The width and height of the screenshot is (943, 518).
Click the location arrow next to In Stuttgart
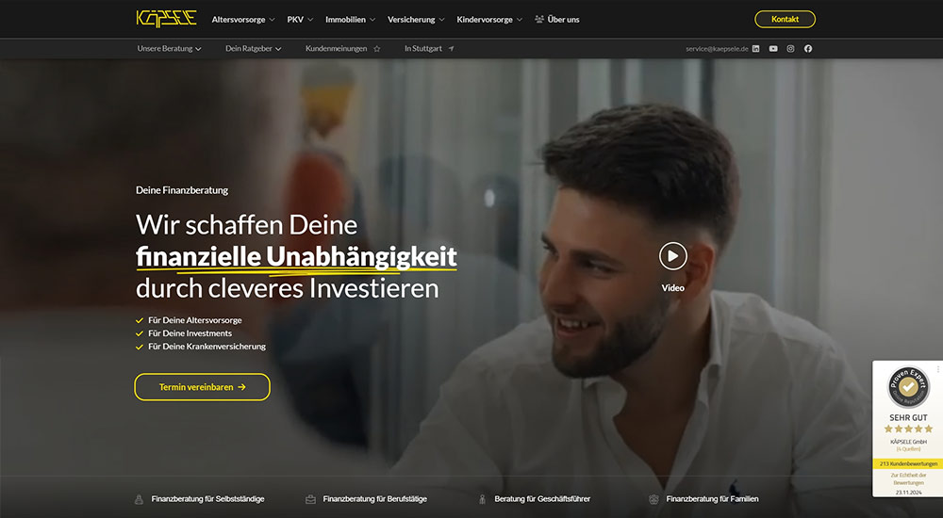click(x=451, y=49)
